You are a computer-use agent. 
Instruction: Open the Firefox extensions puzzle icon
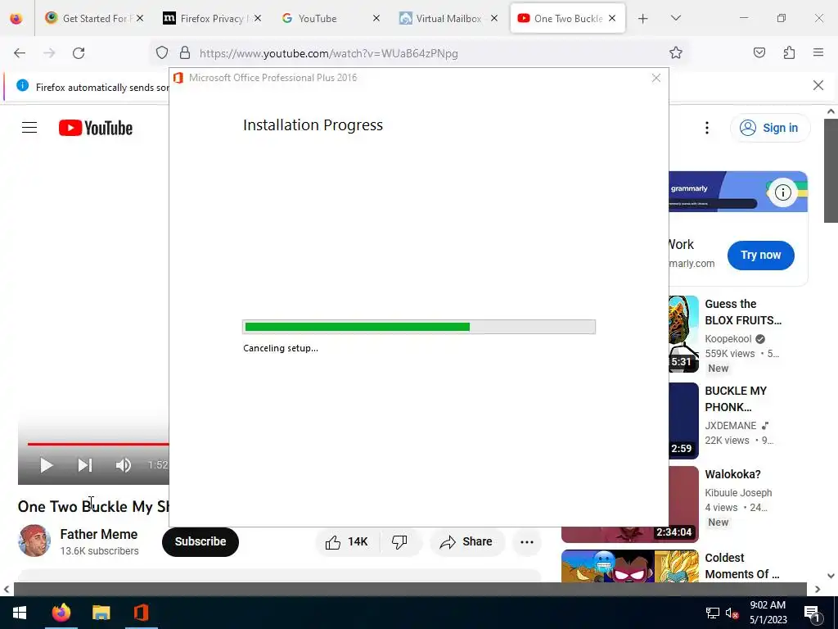(789, 52)
